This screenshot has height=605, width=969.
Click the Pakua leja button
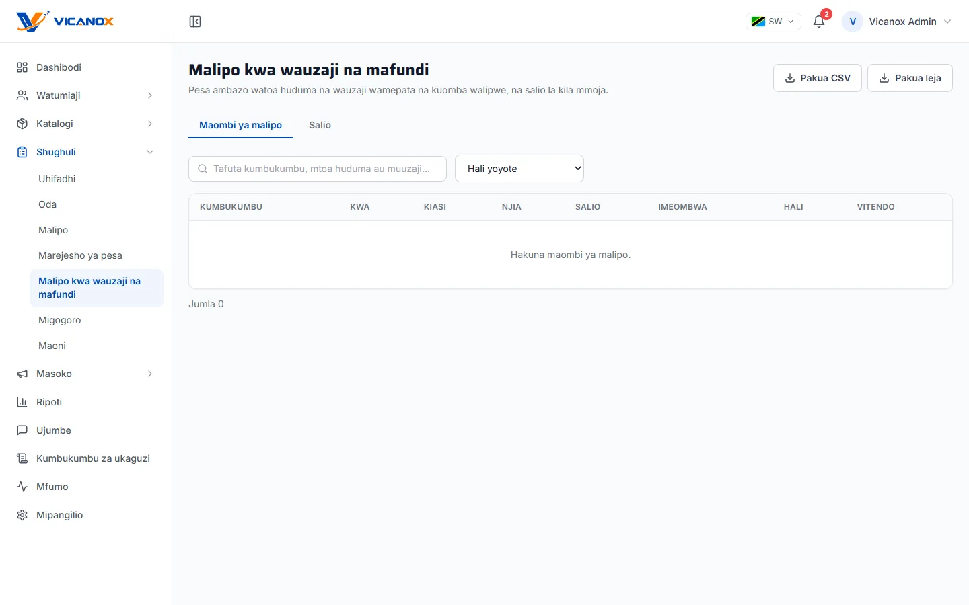(x=910, y=78)
